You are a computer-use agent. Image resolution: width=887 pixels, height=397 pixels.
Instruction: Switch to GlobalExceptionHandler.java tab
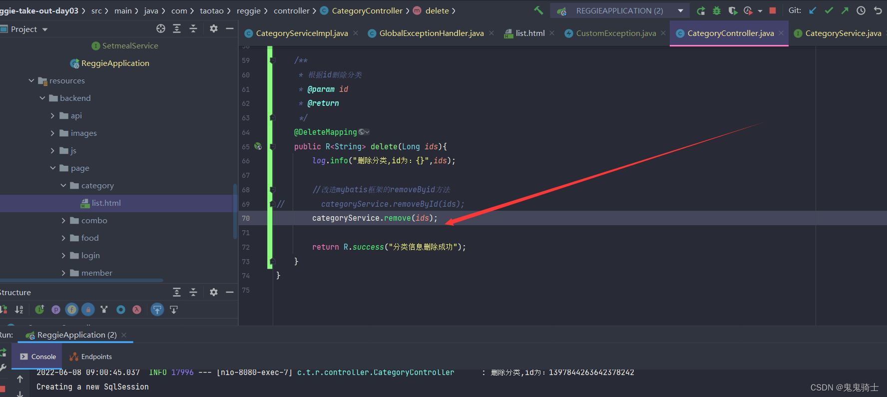tap(432, 33)
